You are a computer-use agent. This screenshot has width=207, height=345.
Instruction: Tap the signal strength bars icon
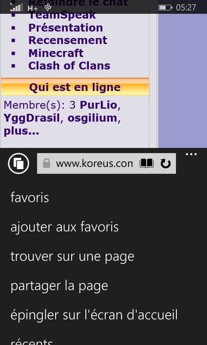coord(16,7)
